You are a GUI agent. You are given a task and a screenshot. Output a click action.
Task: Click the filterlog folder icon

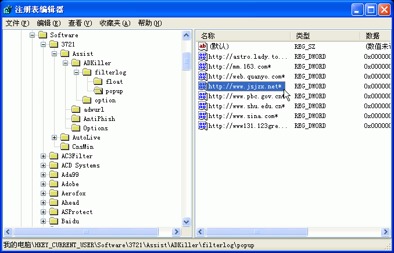pos(87,72)
